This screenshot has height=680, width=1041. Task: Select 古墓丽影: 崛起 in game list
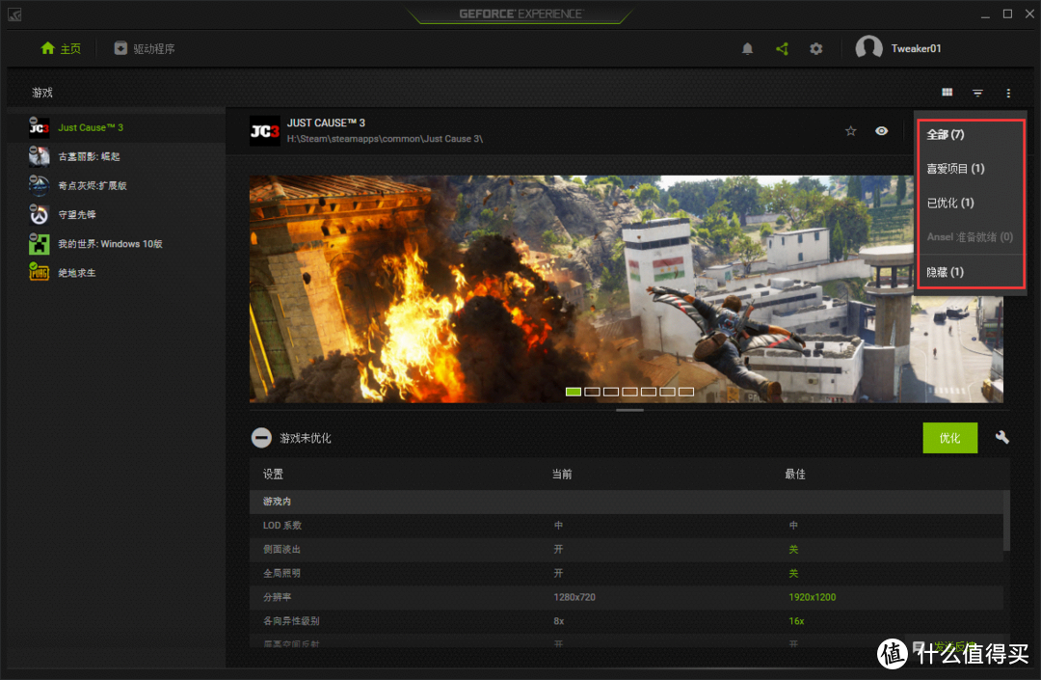pos(117,156)
